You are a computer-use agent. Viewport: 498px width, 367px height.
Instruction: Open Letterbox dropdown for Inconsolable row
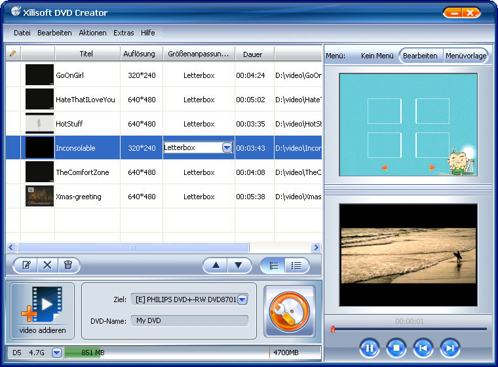tap(227, 147)
